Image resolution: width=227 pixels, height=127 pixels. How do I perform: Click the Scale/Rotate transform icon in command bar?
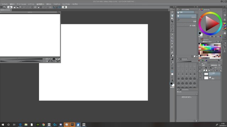pos(41,7)
